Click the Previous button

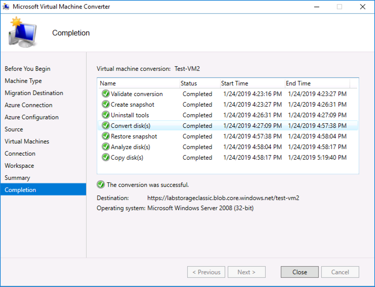[x=206, y=272]
